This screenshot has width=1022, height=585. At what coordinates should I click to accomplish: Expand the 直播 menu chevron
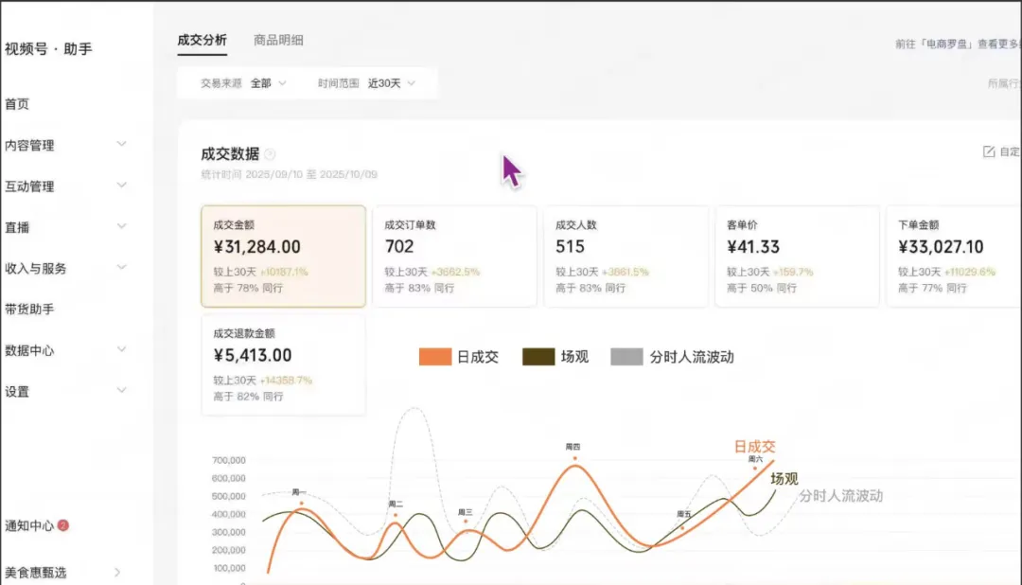121,226
